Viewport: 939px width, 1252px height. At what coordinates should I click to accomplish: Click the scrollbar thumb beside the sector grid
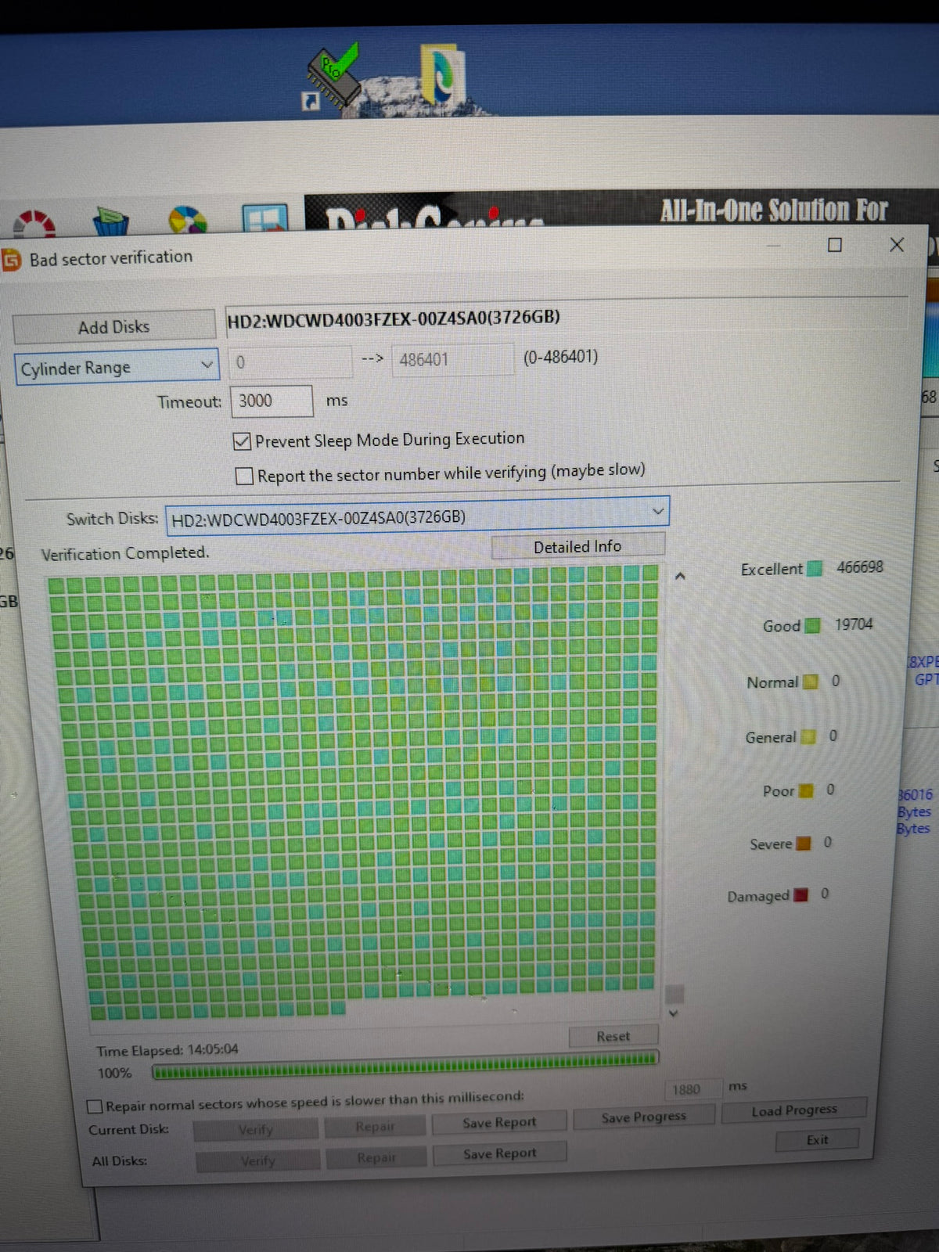(x=675, y=994)
